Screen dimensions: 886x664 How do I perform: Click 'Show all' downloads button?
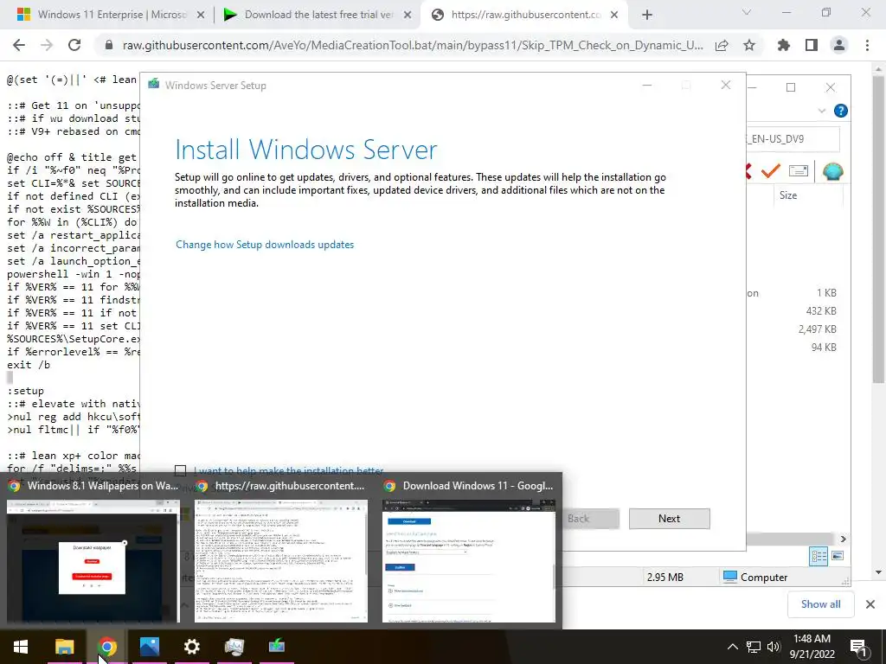pyautogui.click(x=820, y=604)
